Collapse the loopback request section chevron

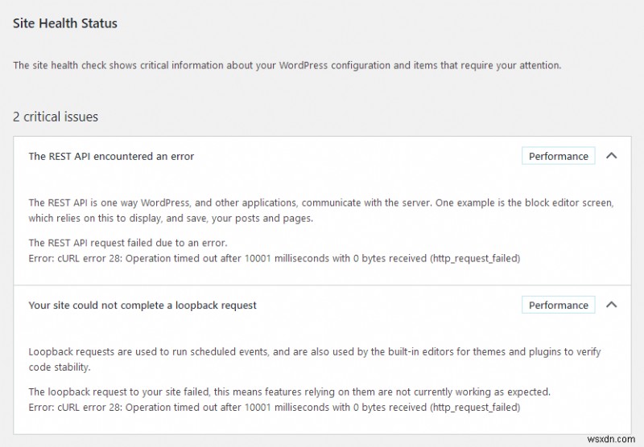tap(611, 305)
